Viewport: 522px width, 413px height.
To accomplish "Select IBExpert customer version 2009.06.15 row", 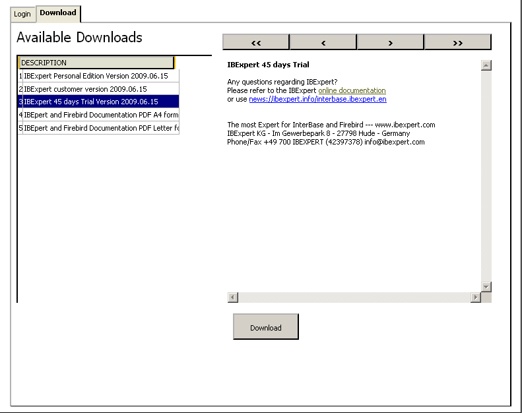I will pos(98,89).
